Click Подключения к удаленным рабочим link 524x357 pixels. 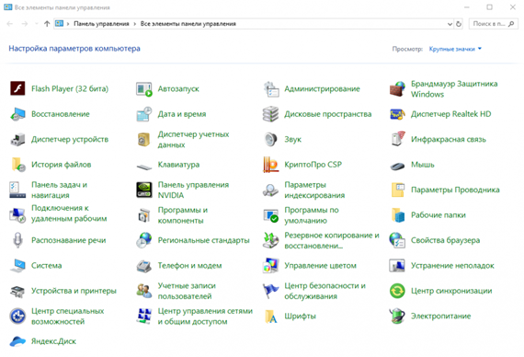(69, 213)
